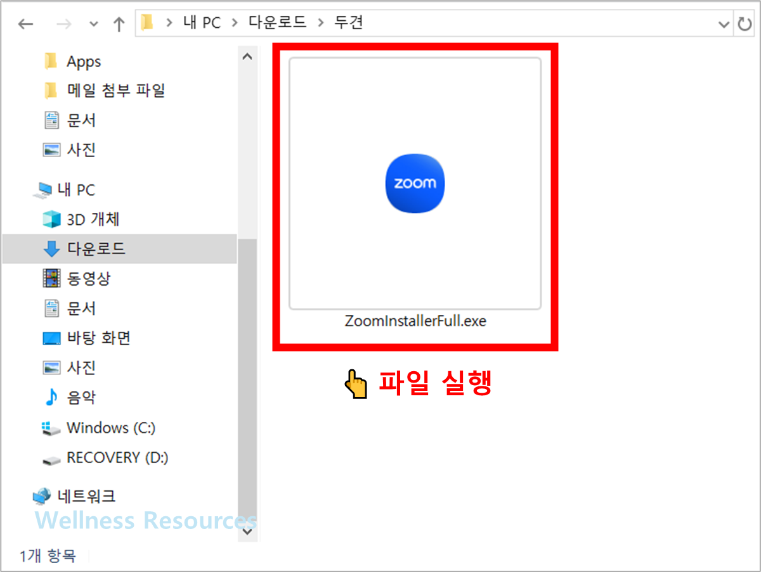
Task: Select the 바탕 화면 label in the tree
Action: pos(98,338)
